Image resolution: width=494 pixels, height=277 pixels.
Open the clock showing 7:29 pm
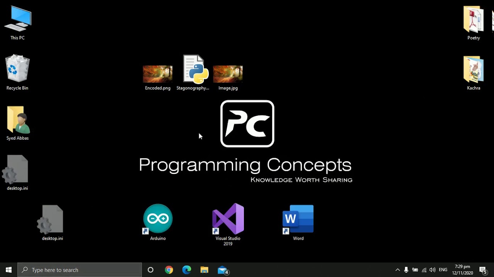click(462, 270)
